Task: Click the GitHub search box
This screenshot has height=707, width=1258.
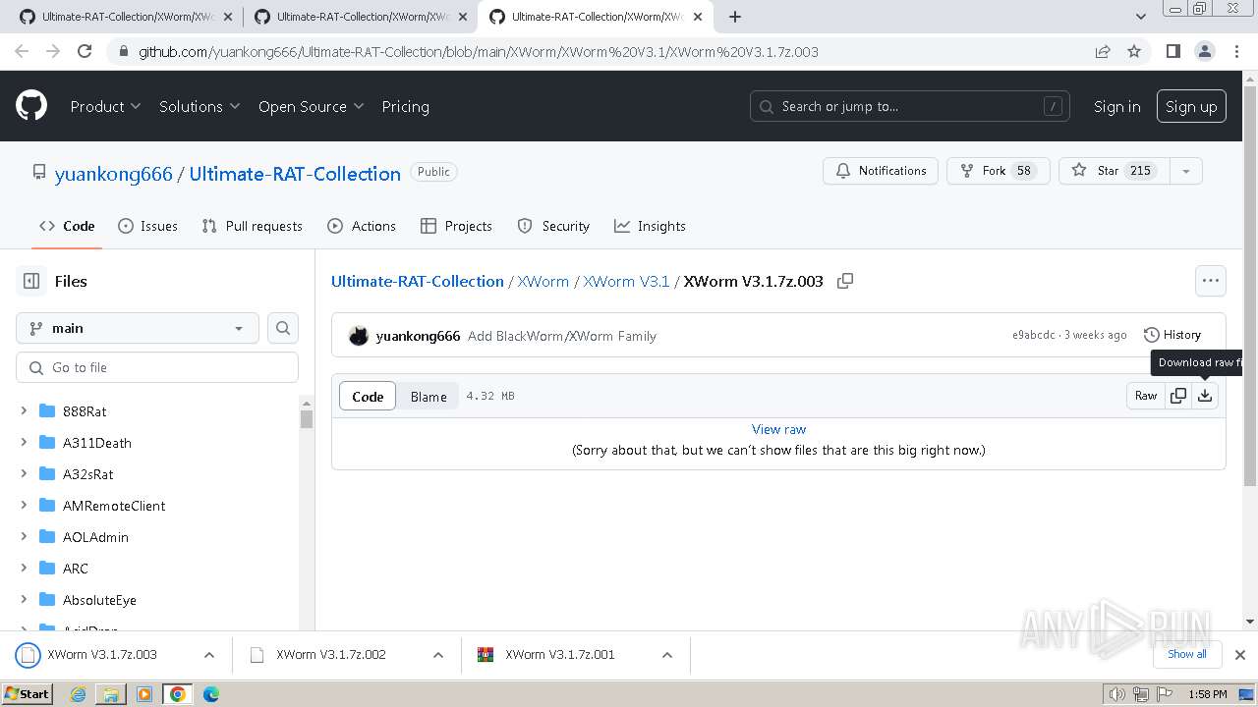Action: 910,106
